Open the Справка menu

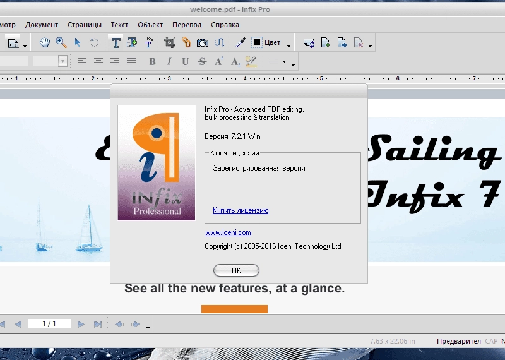click(x=225, y=25)
